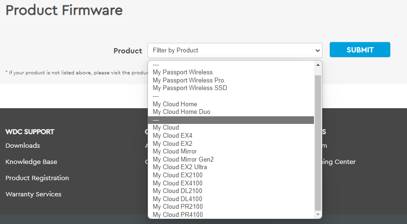Click the highlighted separator row in dropdown
The height and width of the screenshot is (224, 407).
click(231, 120)
